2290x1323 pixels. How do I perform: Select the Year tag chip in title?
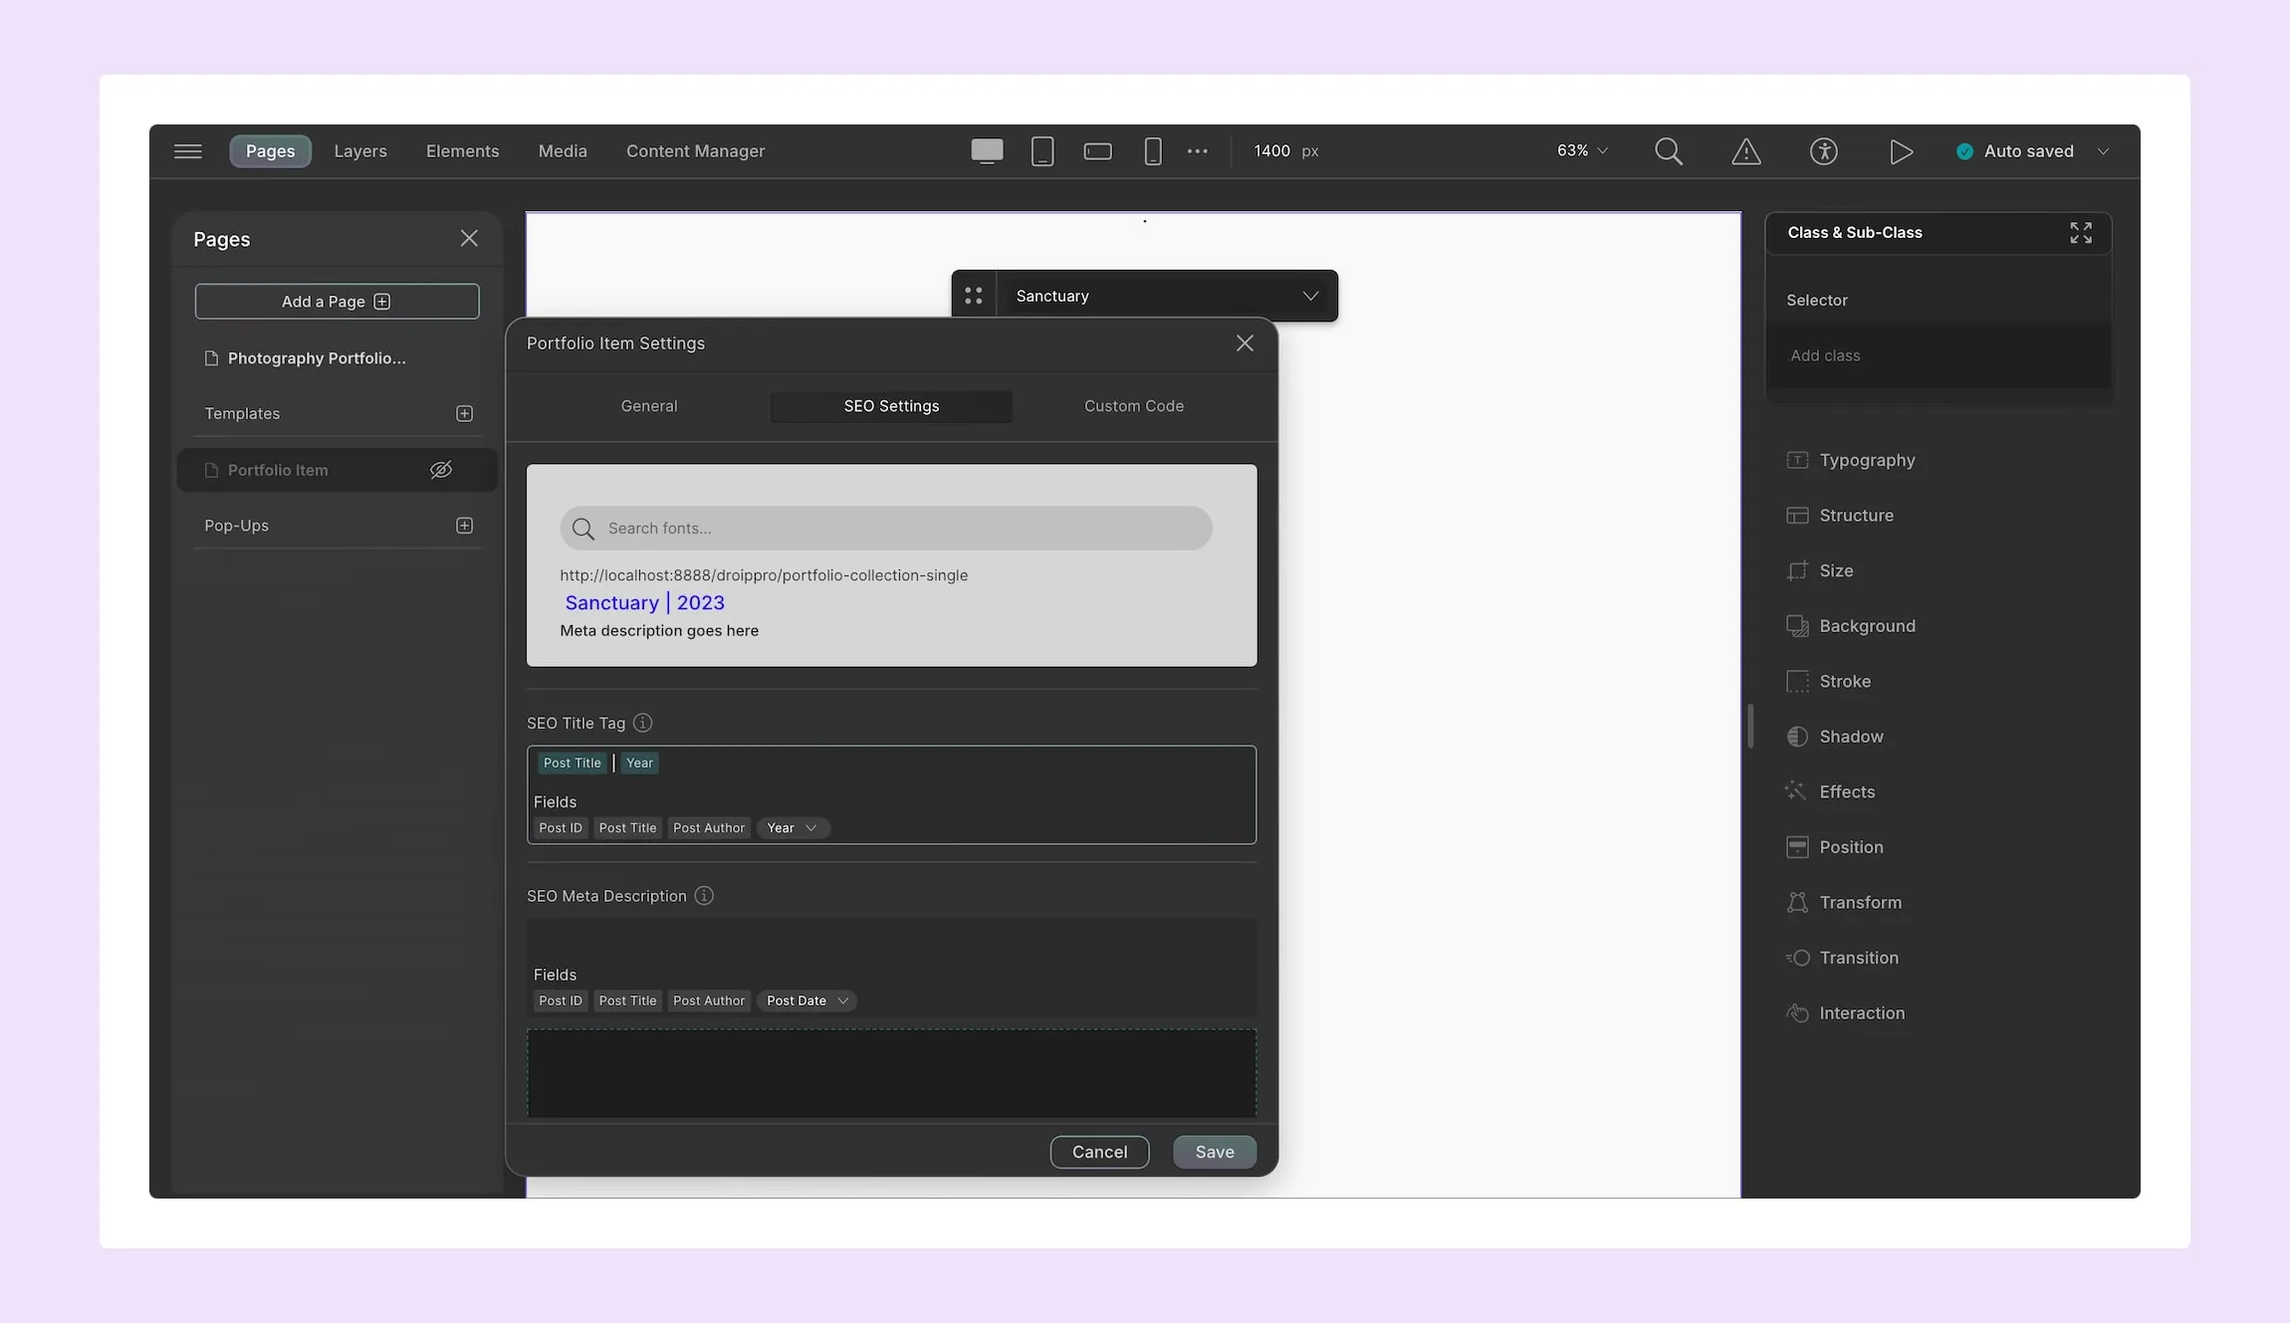639,763
